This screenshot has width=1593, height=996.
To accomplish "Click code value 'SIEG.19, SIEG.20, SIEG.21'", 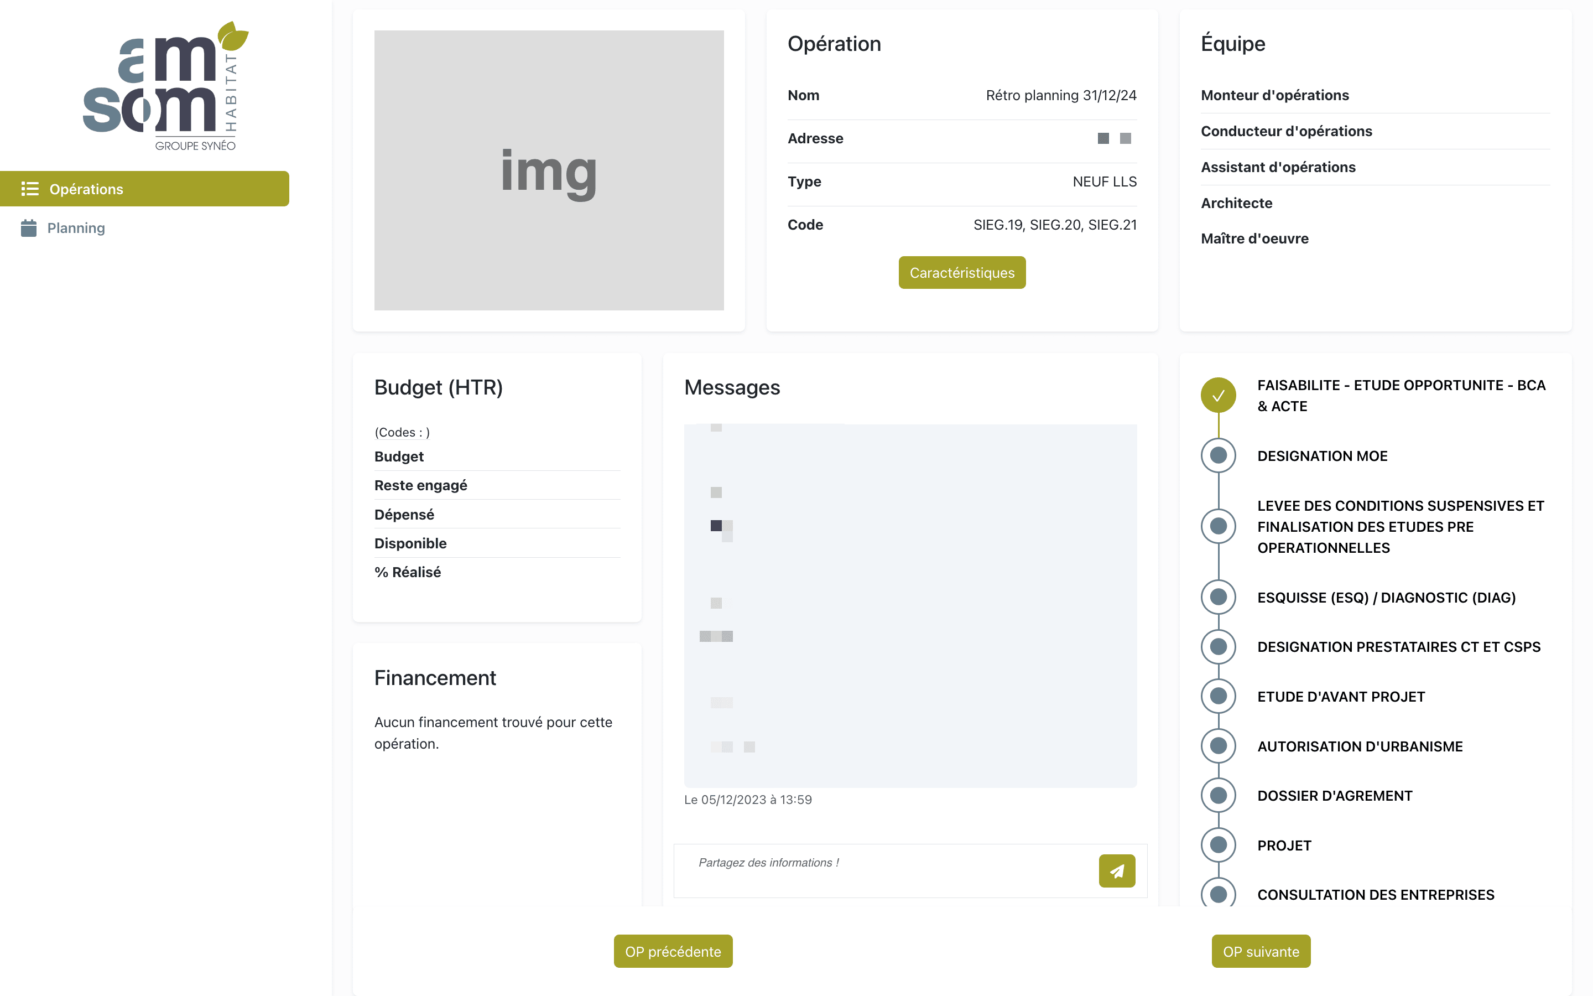I will pos(1055,225).
